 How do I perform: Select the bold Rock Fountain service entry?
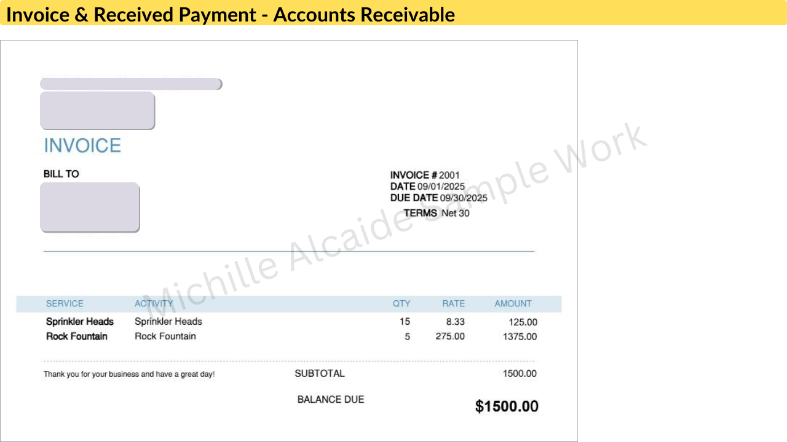pos(77,336)
